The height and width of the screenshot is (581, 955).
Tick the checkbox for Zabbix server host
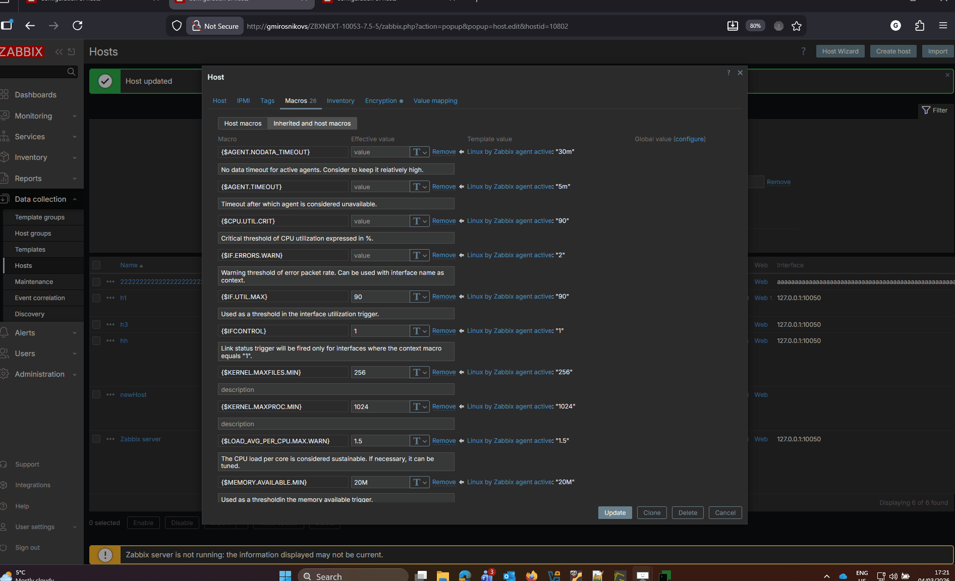pos(96,439)
